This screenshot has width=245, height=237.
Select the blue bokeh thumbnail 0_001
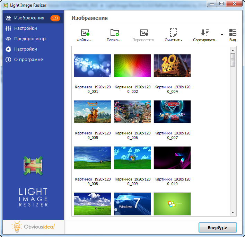[93, 65]
